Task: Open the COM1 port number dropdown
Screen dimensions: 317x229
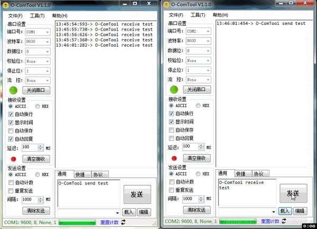Action: pyautogui.click(x=38, y=32)
